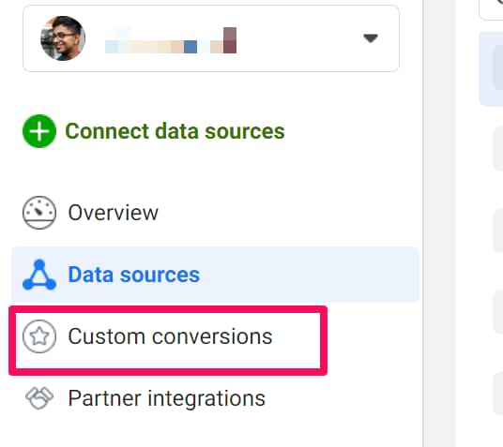Select the Data sources menu item
503x447 pixels.
point(215,275)
